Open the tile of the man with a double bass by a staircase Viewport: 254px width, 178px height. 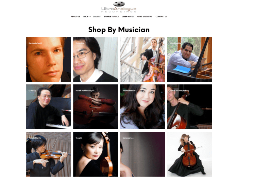(142, 59)
